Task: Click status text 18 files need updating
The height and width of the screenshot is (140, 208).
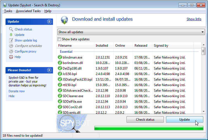Action: [23, 136]
